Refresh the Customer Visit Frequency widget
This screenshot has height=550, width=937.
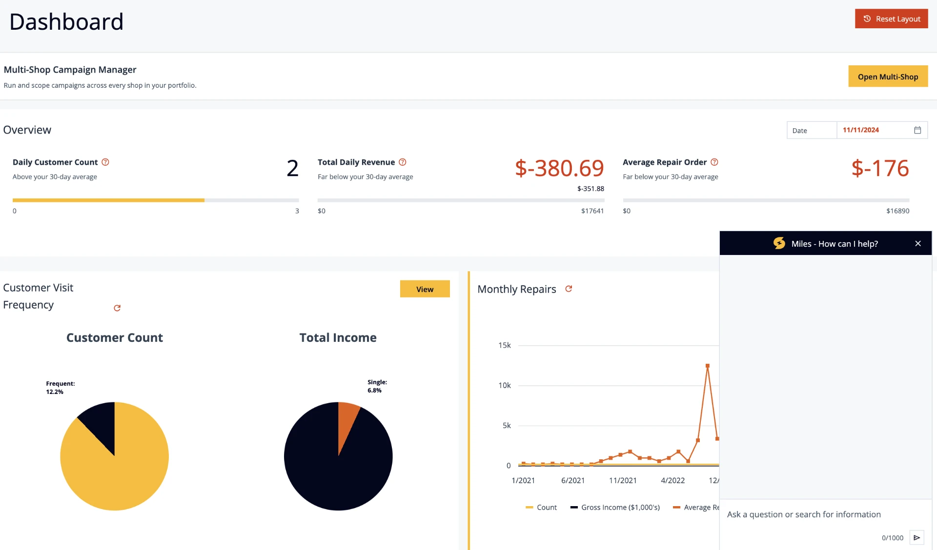[x=117, y=308]
